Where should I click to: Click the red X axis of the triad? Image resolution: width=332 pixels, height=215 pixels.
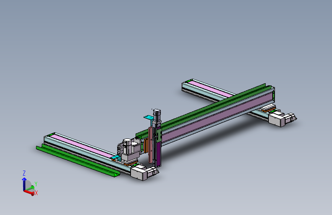click(29, 192)
